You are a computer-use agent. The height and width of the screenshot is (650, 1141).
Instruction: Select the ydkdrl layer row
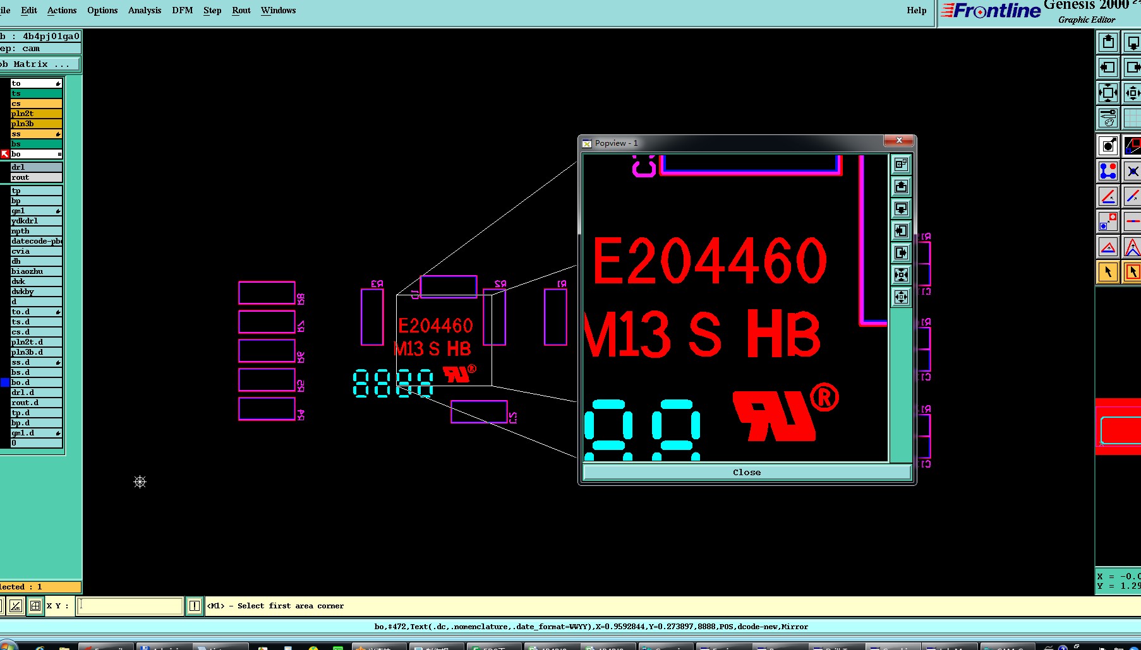click(x=37, y=221)
